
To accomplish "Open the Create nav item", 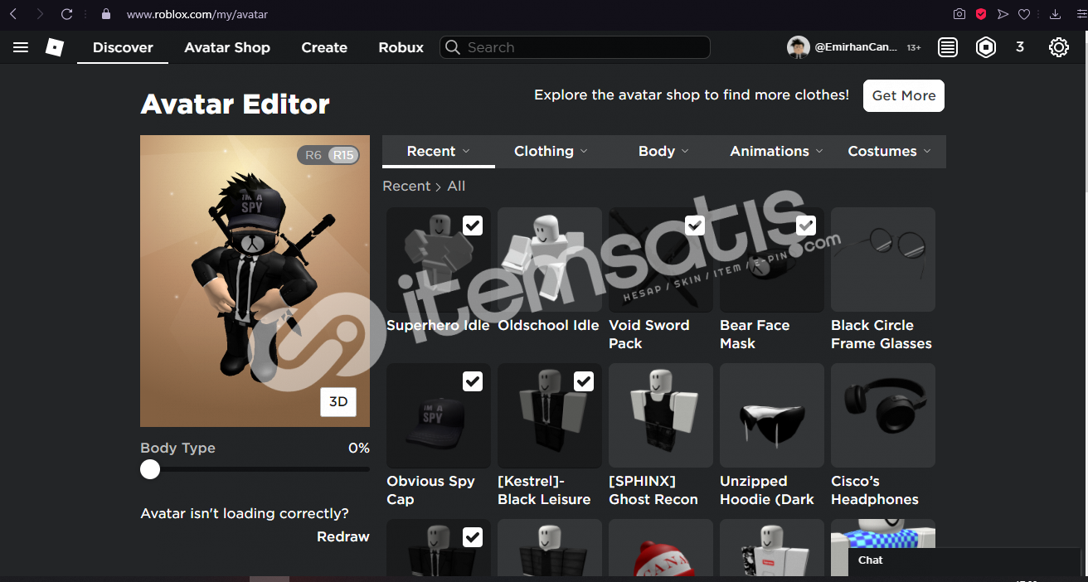I will 324,47.
